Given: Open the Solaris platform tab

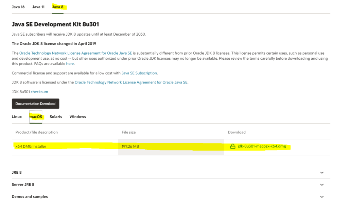Looking at the screenshot, I should point(56,116).
